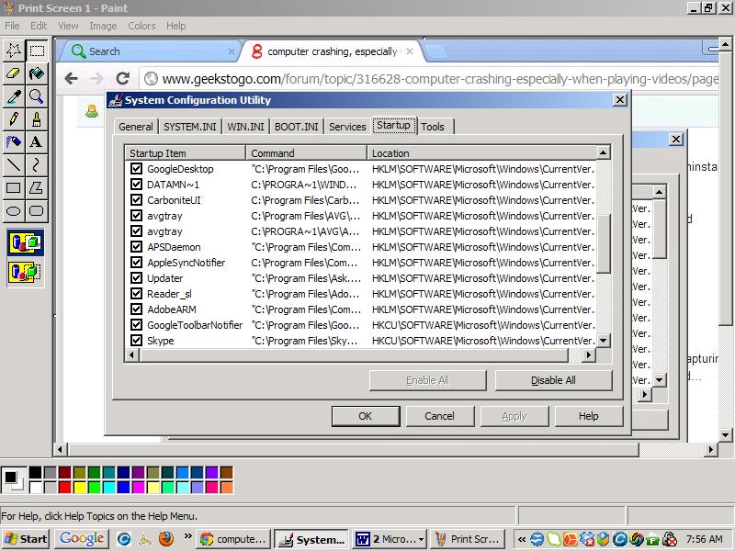The width and height of the screenshot is (735, 551).
Task: Switch to the Chrome 'compute...' taskbar button
Action: [x=234, y=539]
